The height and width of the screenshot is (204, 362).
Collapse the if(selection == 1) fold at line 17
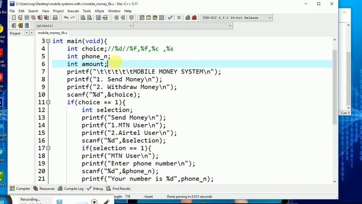(x=48, y=148)
